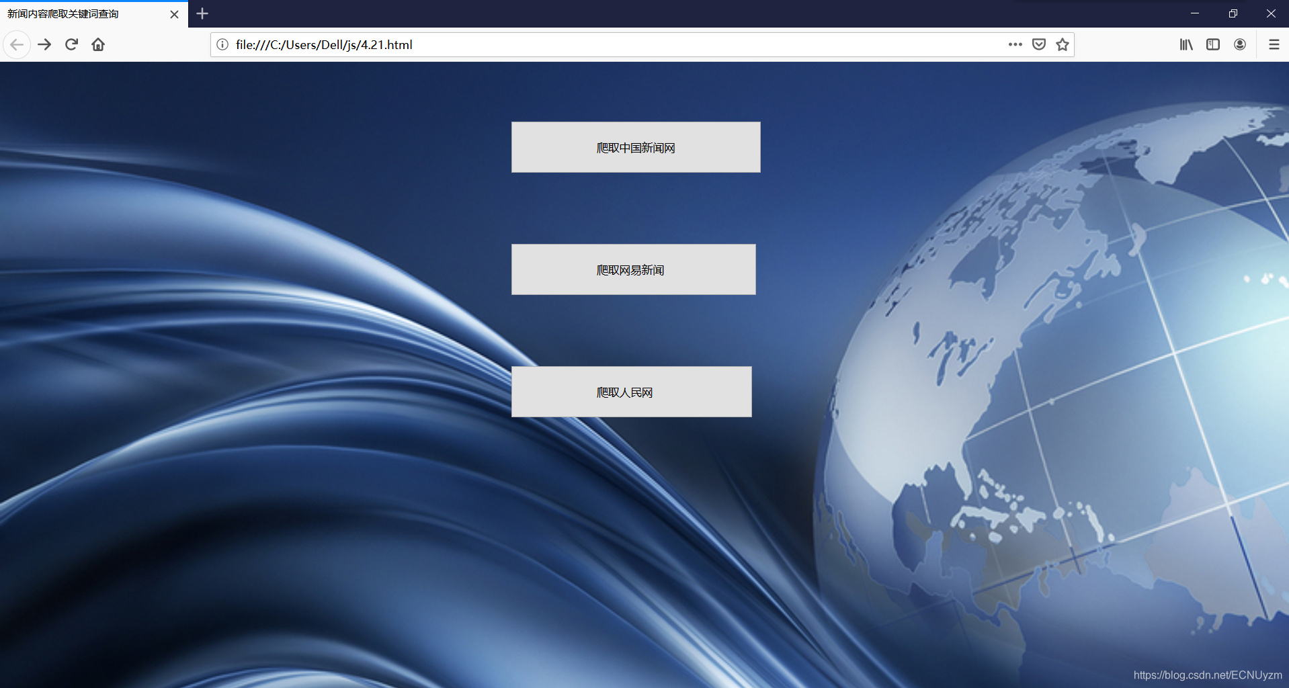Viewport: 1289px width, 688px height.
Task: Click the 爬取中国新闻网 button
Action: pos(636,147)
